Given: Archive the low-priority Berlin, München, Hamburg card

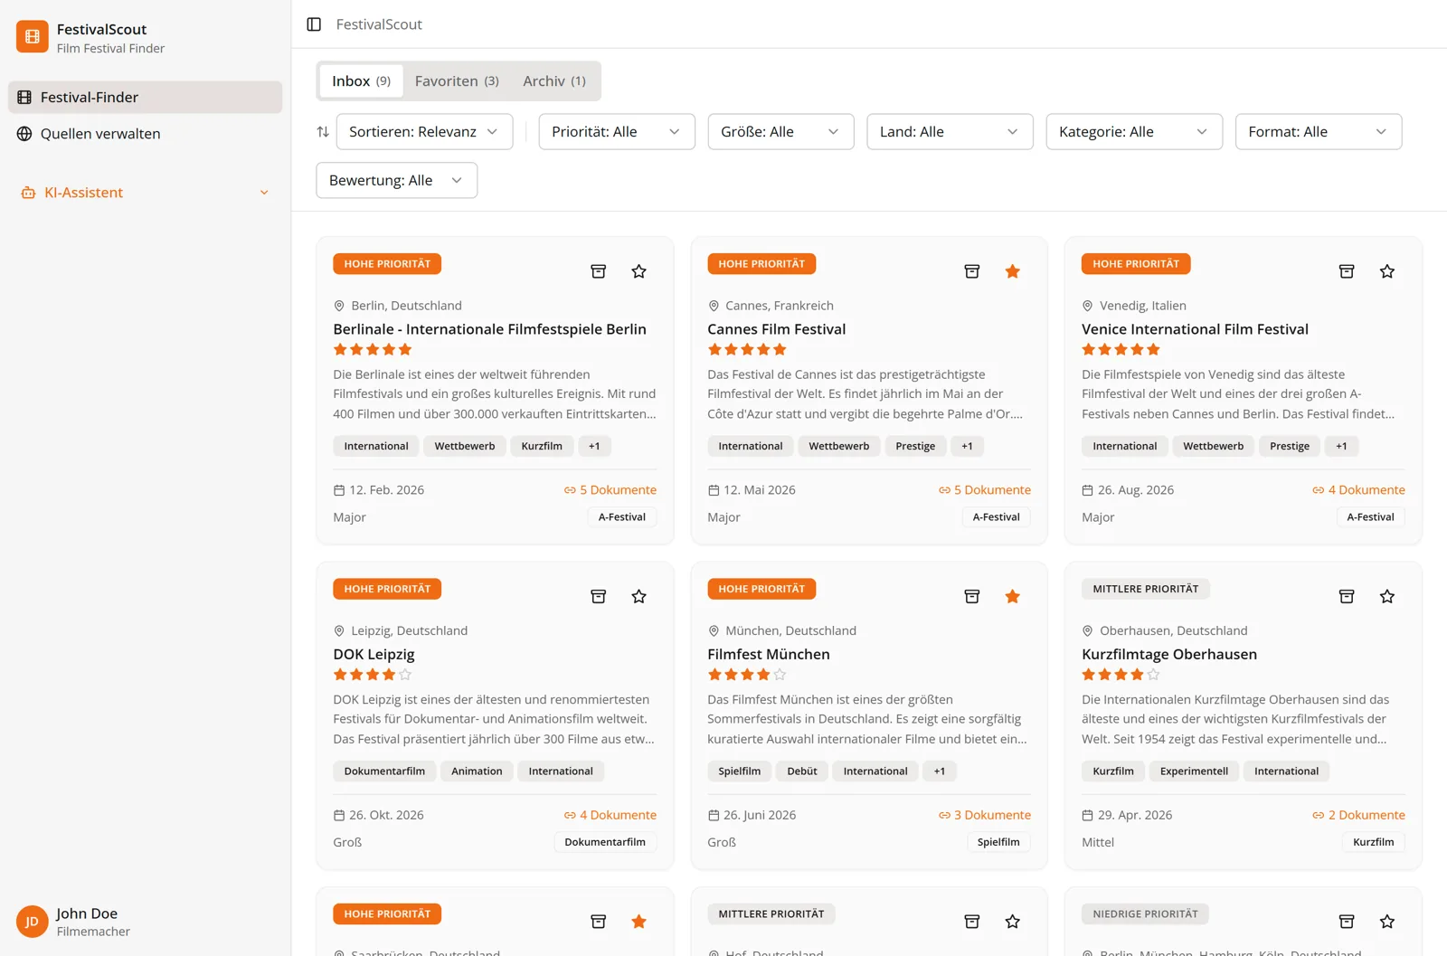Looking at the screenshot, I should point(1347,921).
